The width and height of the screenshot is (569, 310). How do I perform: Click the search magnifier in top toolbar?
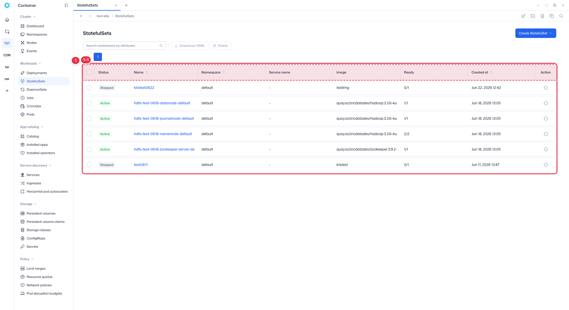point(561,16)
